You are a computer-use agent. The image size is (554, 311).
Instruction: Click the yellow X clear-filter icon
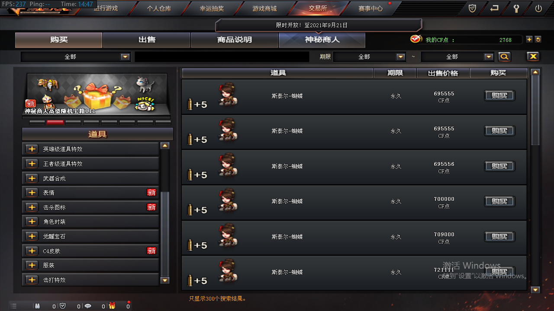(x=533, y=57)
